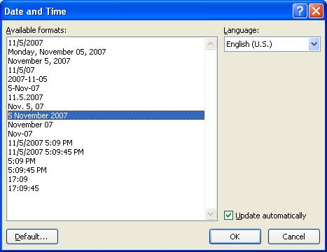Click the Help question mark icon
The height and width of the screenshot is (252, 327).
point(300,11)
